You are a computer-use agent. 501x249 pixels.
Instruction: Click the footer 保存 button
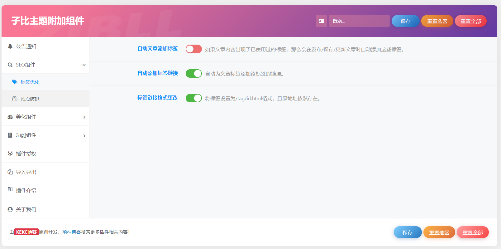pyautogui.click(x=408, y=232)
